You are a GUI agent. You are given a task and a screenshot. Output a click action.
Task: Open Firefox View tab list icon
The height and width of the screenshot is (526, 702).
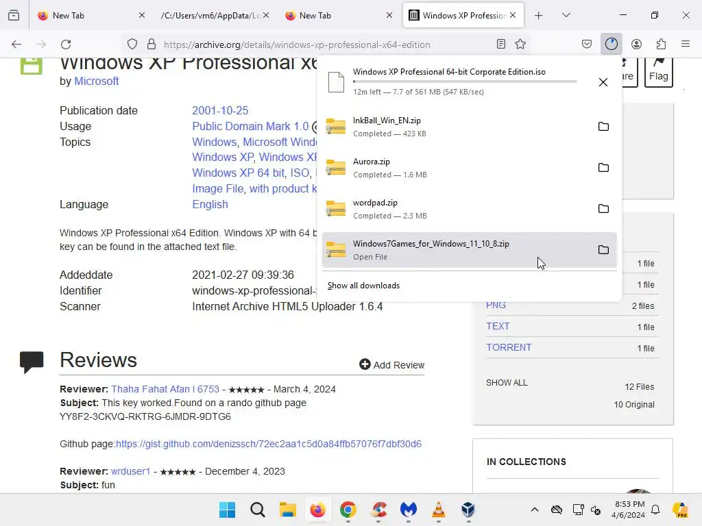[x=14, y=15]
